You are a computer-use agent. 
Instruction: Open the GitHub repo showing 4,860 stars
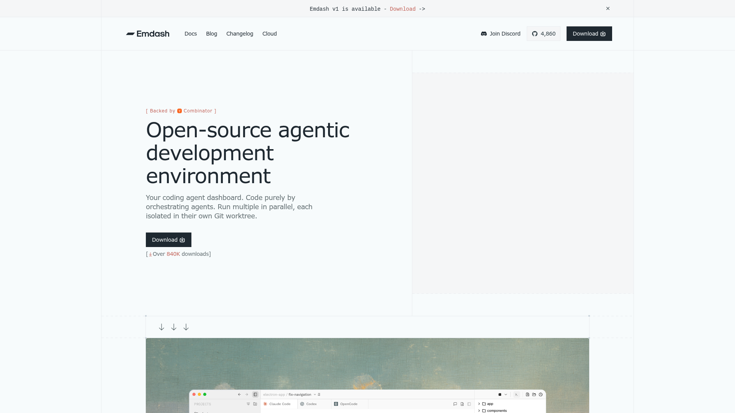pyautogui.click(x=544, y=34)
